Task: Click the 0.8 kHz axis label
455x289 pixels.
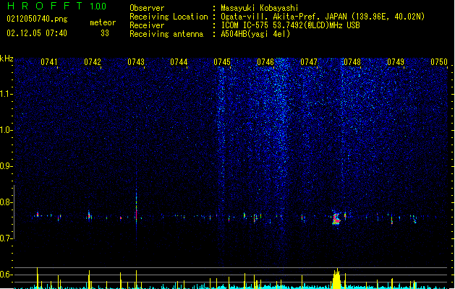Action: click(x=5, y=202)
